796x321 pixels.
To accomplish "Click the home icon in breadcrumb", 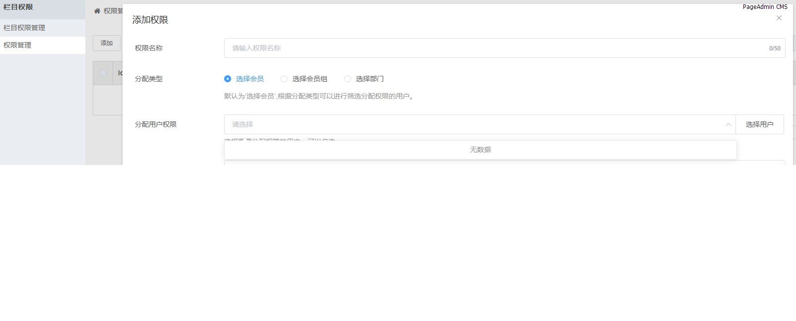I will click(97, 11).
